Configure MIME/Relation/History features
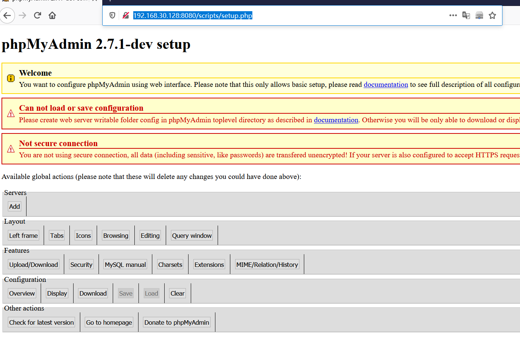520x337 pixels. click(x=267, y=264)
